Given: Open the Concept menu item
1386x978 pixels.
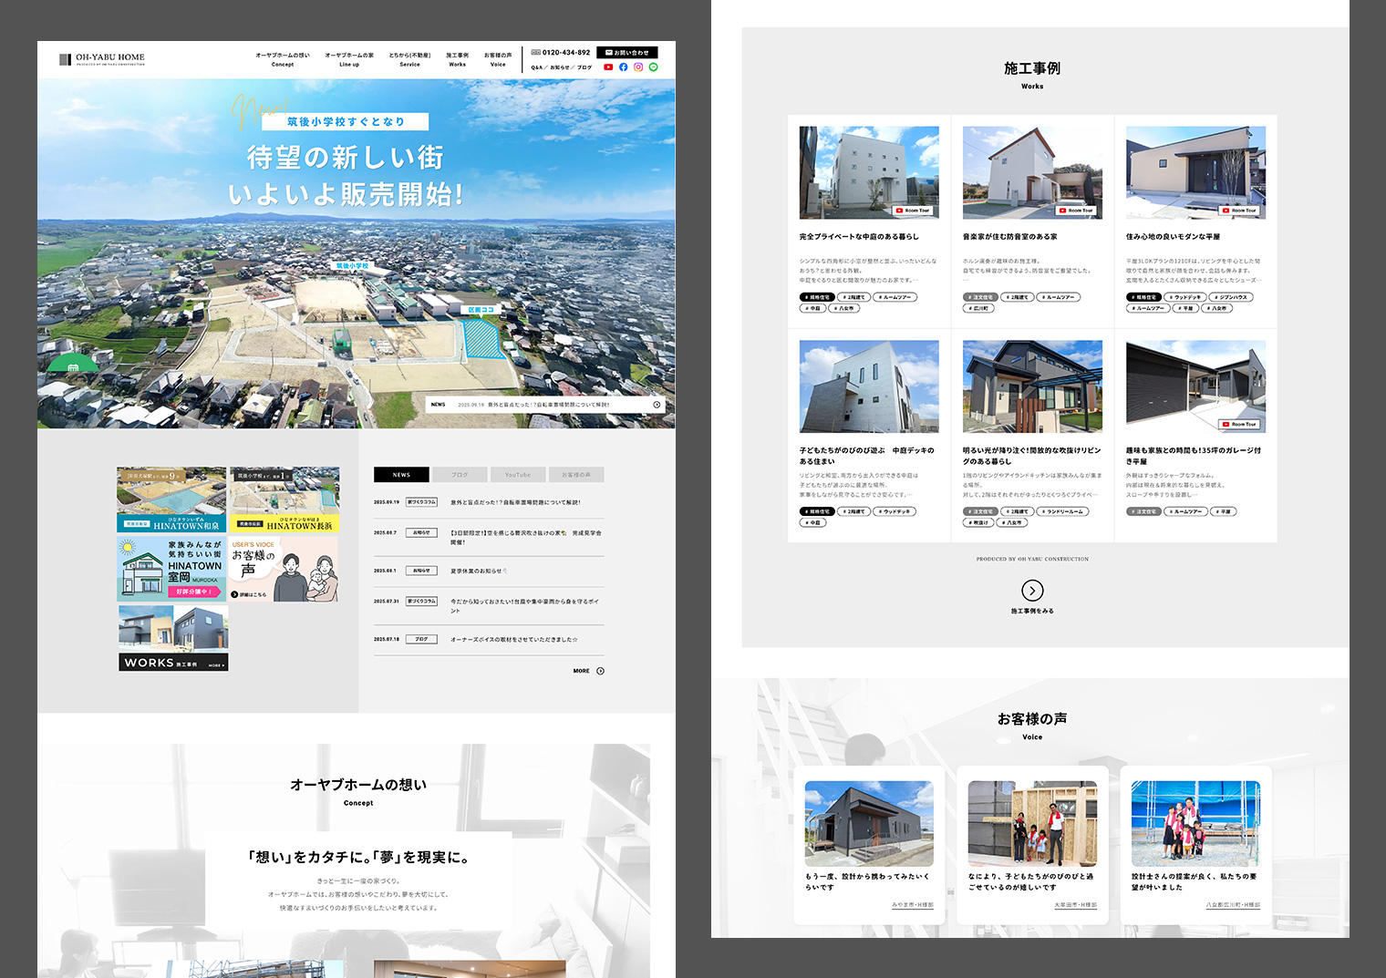Looking at the screenshot, I should click(x=282, y=59).
